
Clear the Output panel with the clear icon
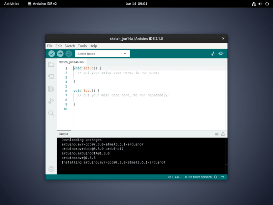(x=217, y=134)
